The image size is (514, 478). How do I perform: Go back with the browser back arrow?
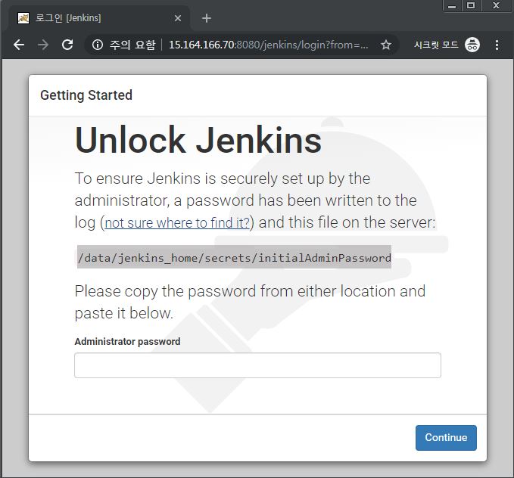[19, 45]
